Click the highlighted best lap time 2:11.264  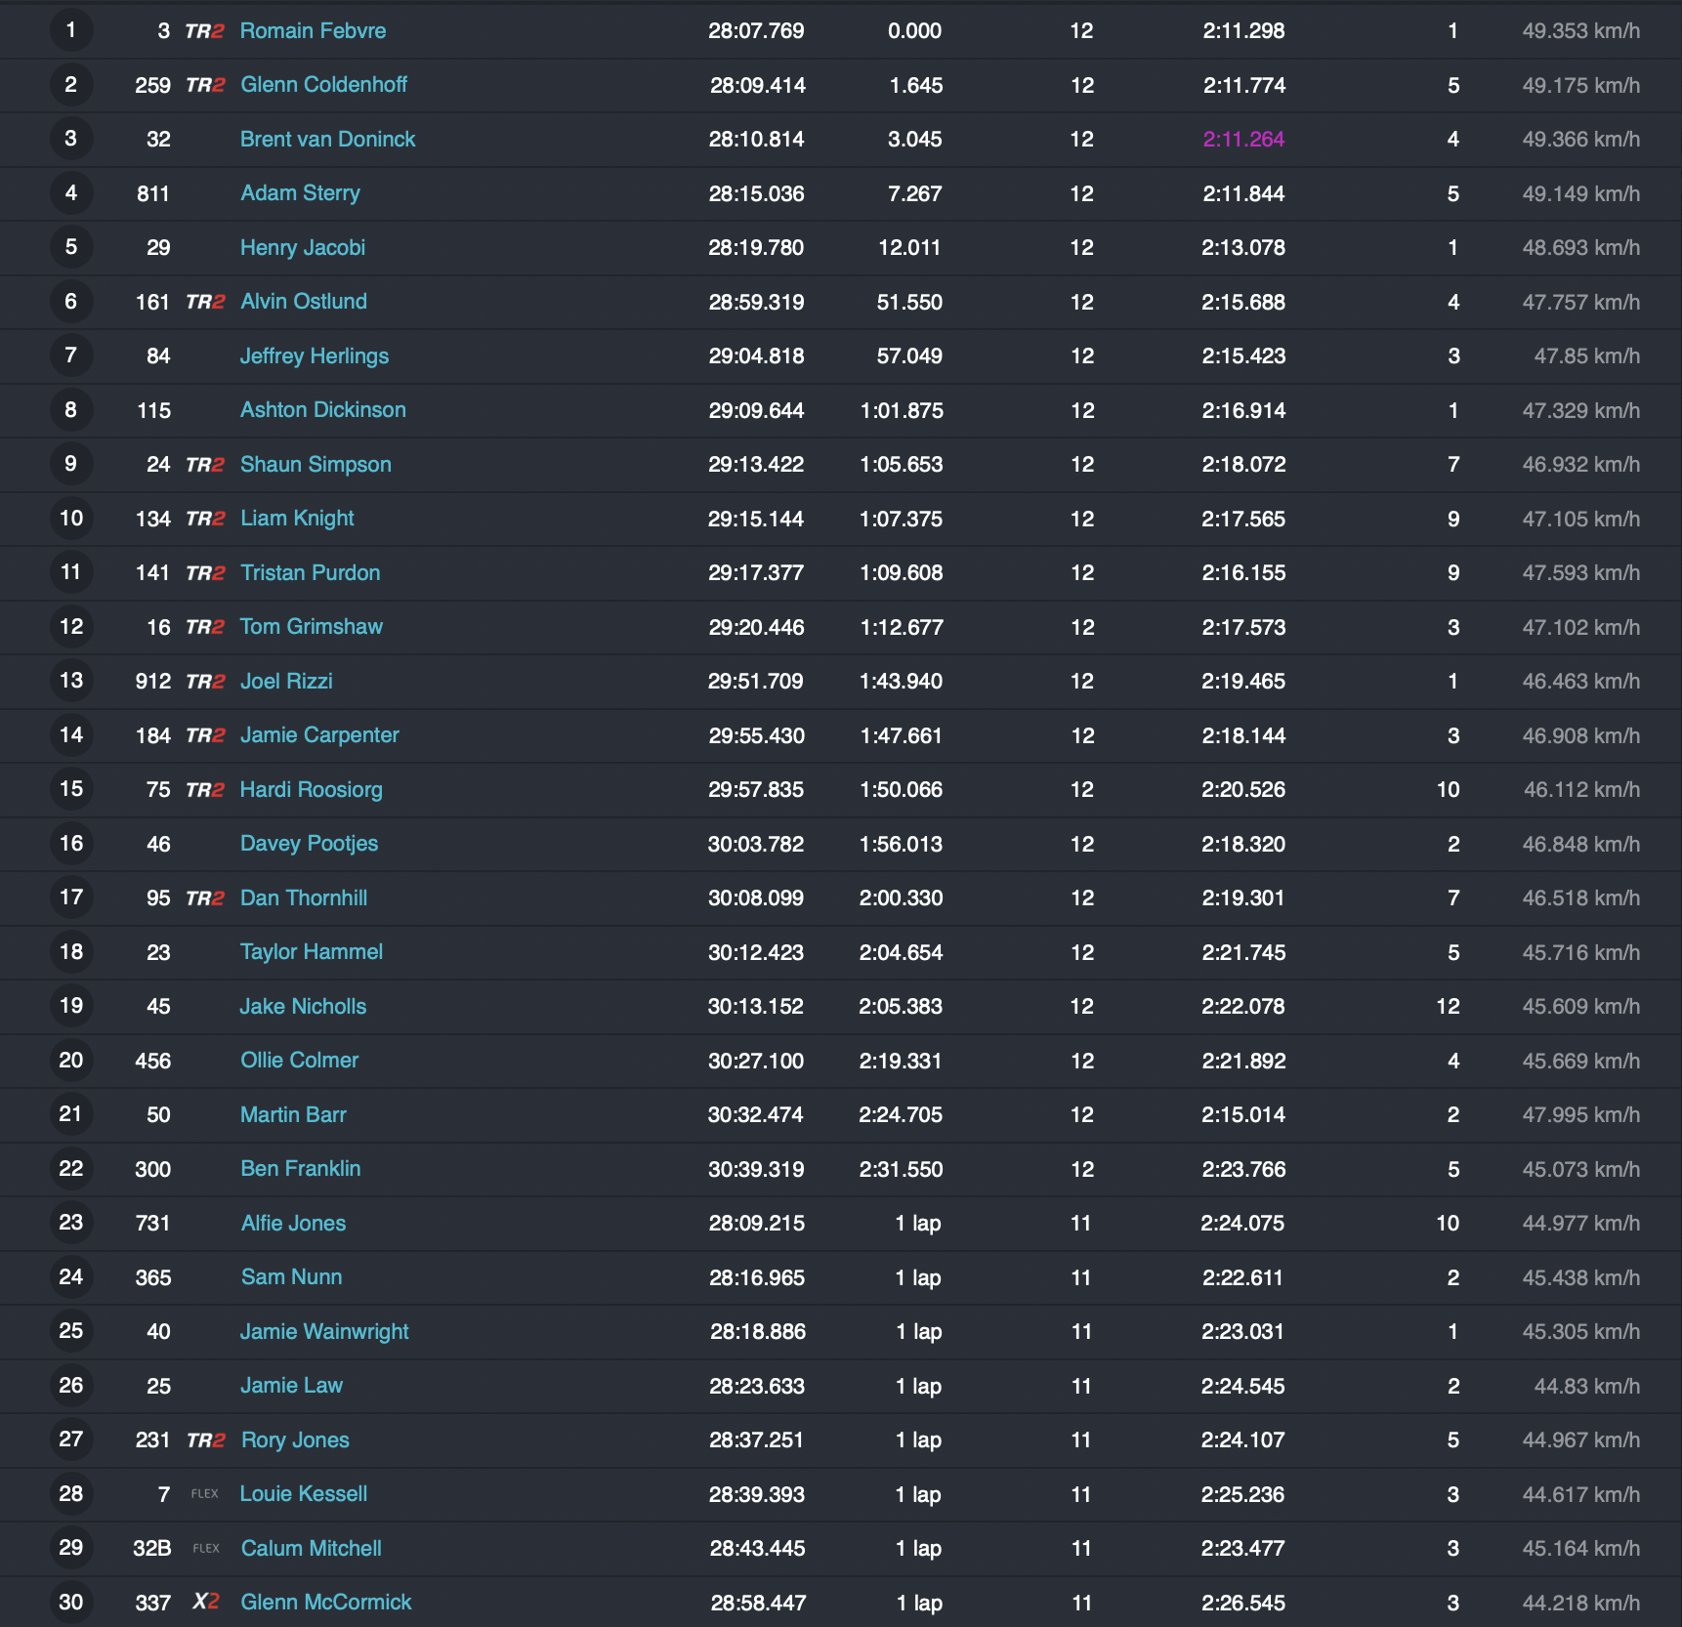1243,140
